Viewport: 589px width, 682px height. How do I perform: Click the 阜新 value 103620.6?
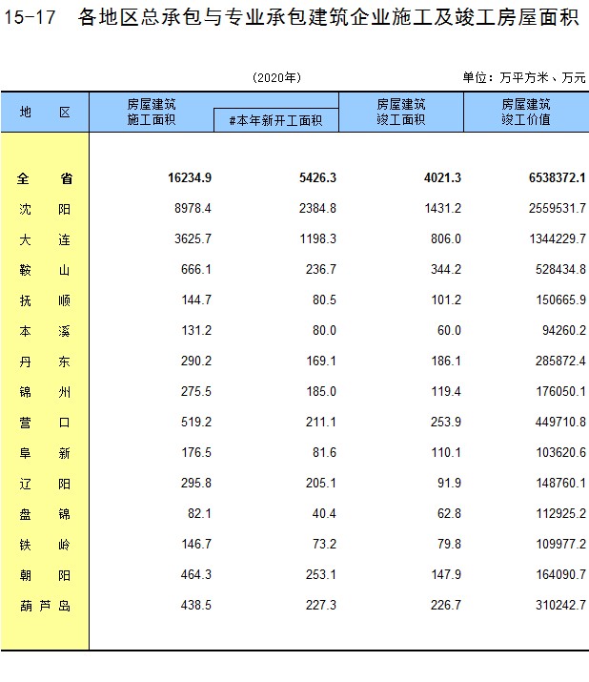(x=560, y=452)
